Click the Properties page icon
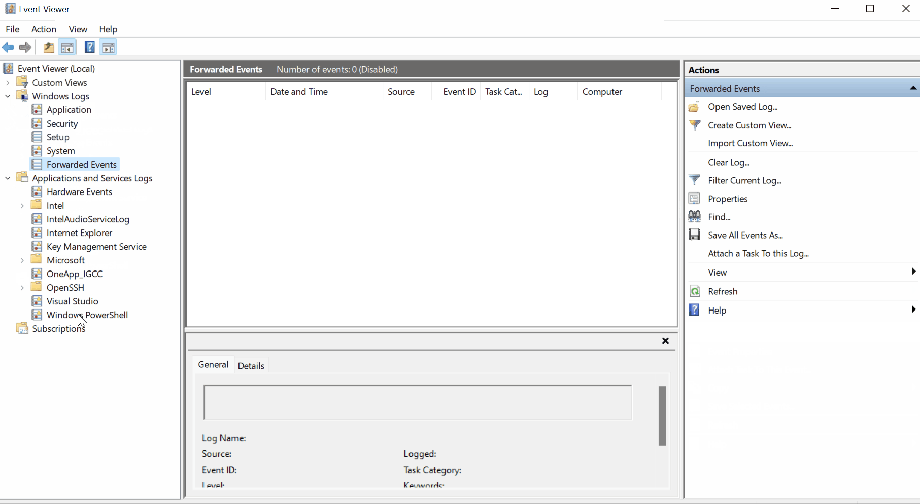 [x=694, y=198]
